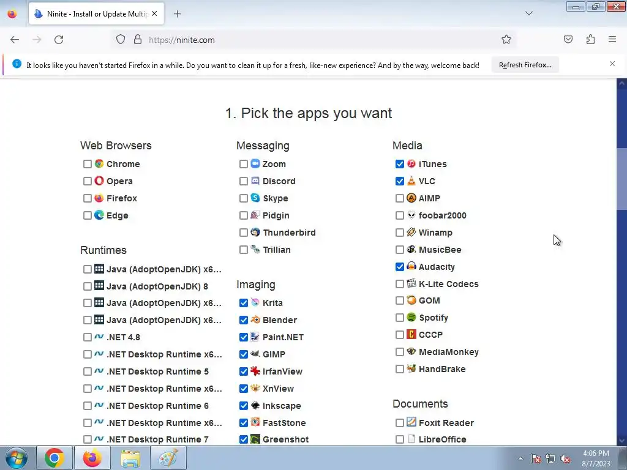Open a new tab with the plus button
The height and width of the screenshot is (470, 627).
point(177,14)
